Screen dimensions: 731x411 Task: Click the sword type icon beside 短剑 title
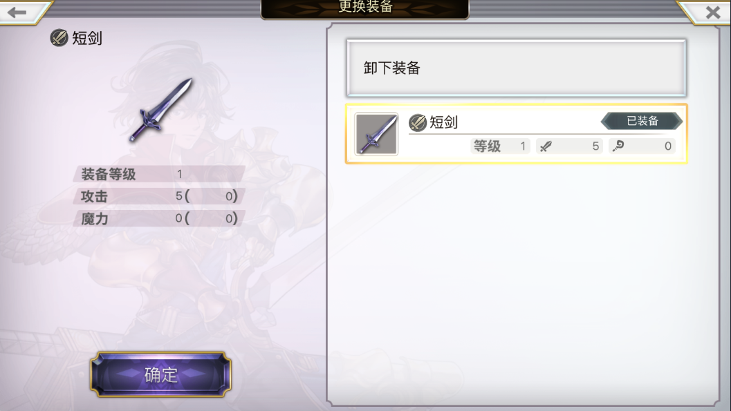click(59, 38)
